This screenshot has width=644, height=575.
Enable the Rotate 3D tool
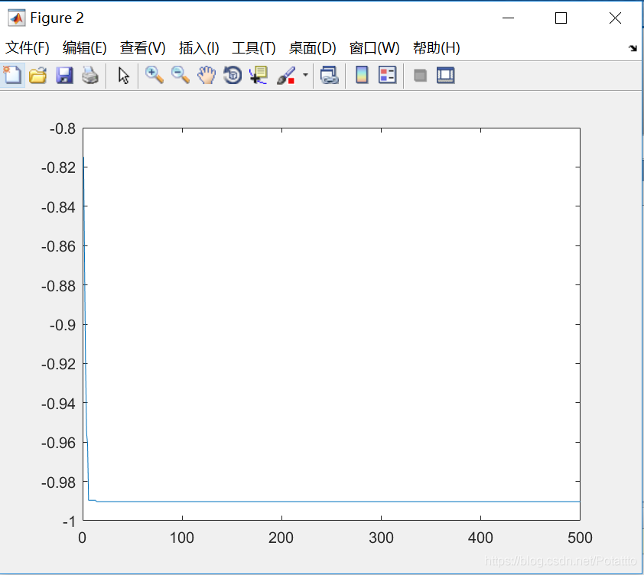[x=233, y=76]
